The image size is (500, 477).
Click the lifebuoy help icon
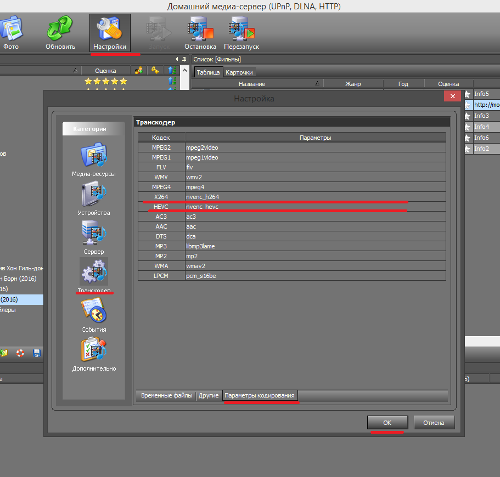20,353
